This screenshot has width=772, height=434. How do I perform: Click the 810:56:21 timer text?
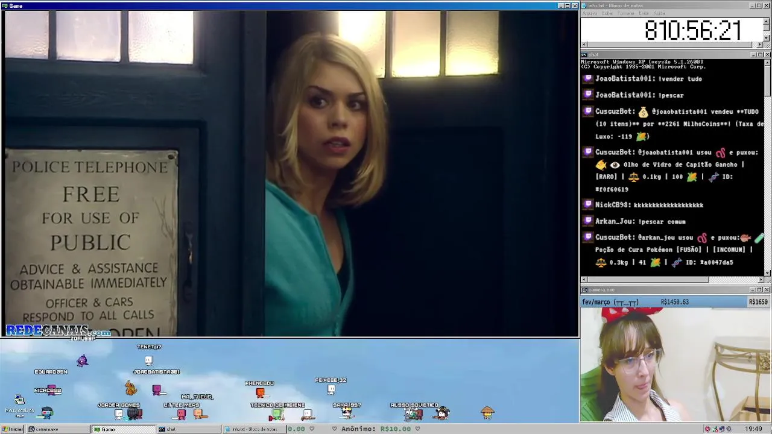(x=692, y=31)
